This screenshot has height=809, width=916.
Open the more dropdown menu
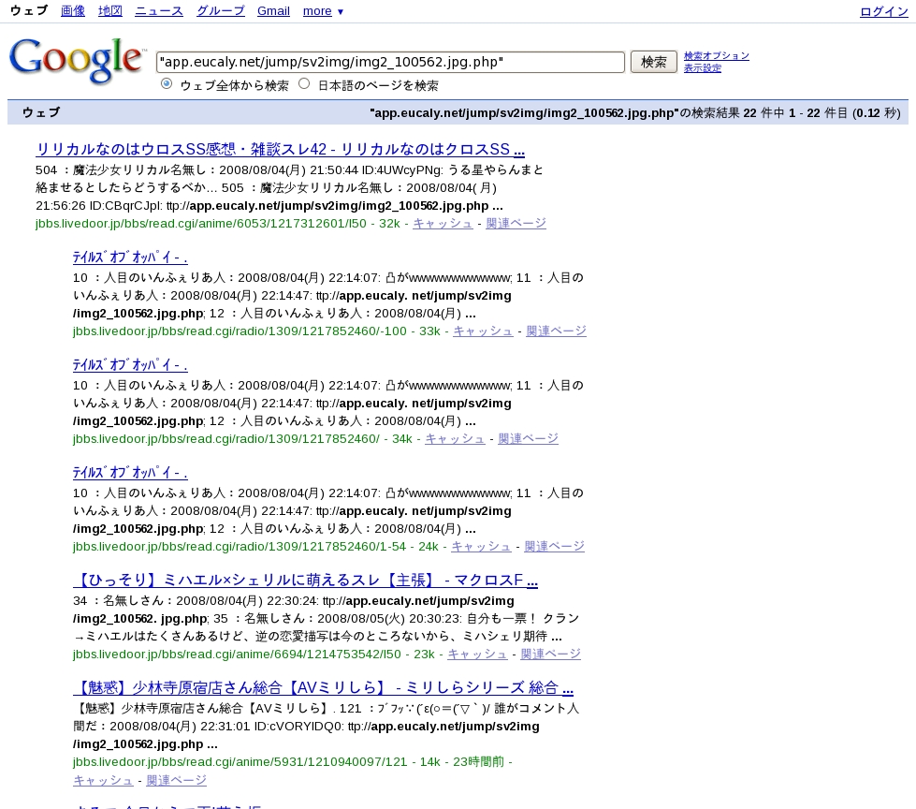coord(323,11)
